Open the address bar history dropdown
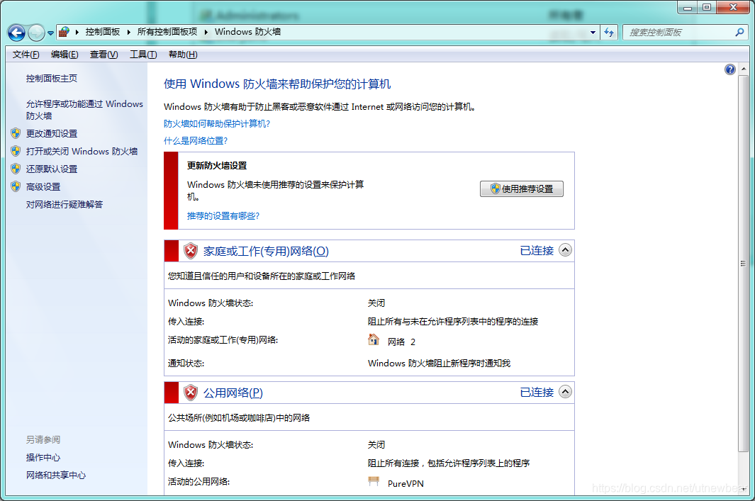 point(593,33)
